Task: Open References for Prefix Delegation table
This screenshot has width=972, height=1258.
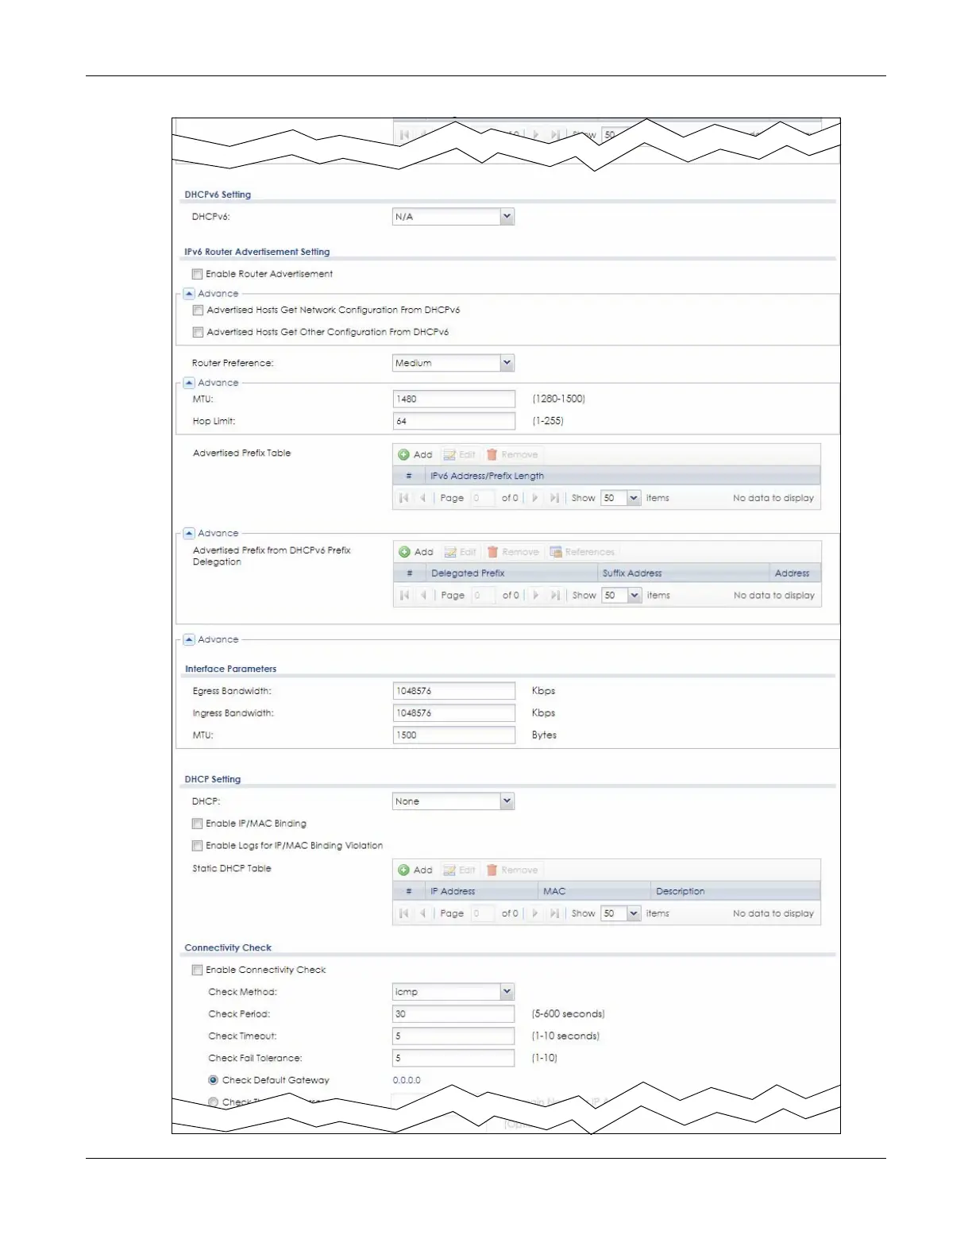Action: (x=582, y=552)
